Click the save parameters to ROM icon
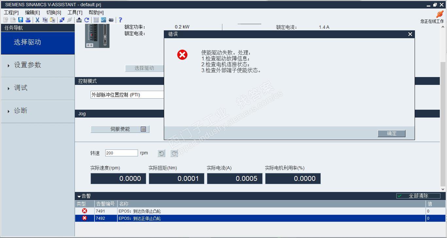This screenshot has height=238, width=447. coord(79,20)
